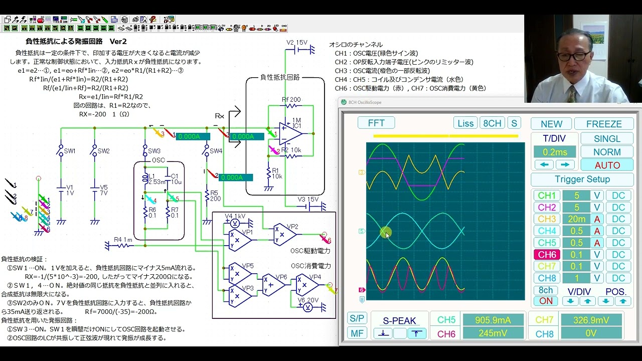642x361 pixels.
Task: Select the capacitor (C) component icon in the toolbar
Action: tap(244, 28)
